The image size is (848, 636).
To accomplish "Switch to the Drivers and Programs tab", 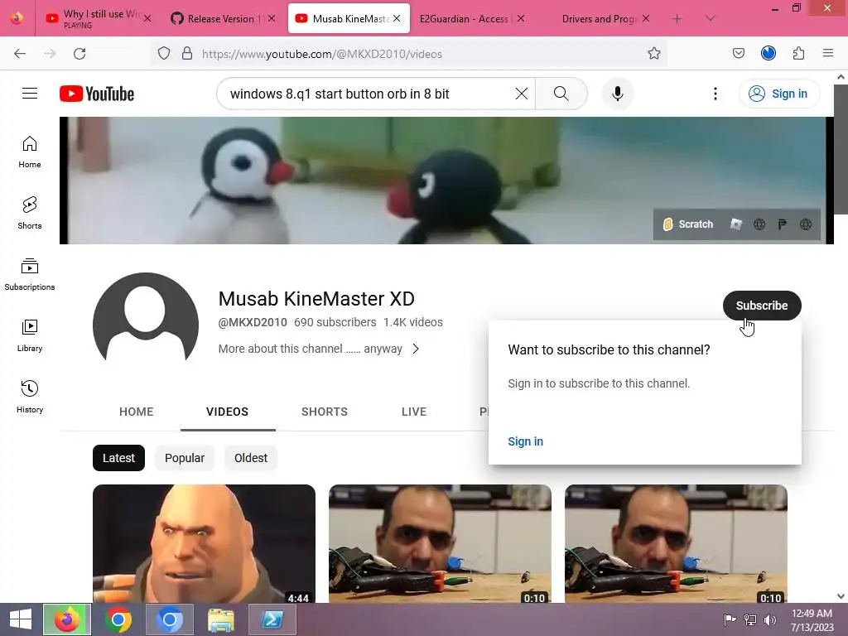I will [599, 19].
